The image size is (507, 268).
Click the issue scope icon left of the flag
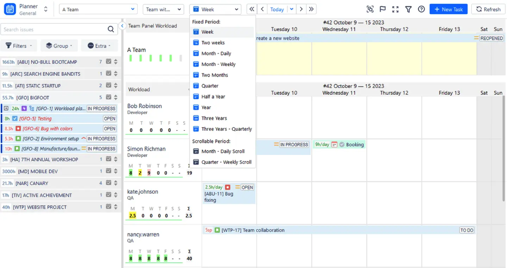point(370,9)
